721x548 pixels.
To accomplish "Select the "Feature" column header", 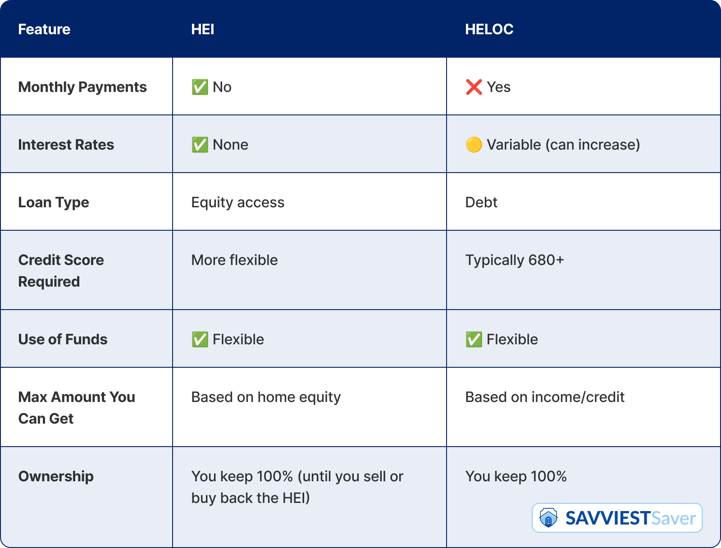I will [44, 29].
